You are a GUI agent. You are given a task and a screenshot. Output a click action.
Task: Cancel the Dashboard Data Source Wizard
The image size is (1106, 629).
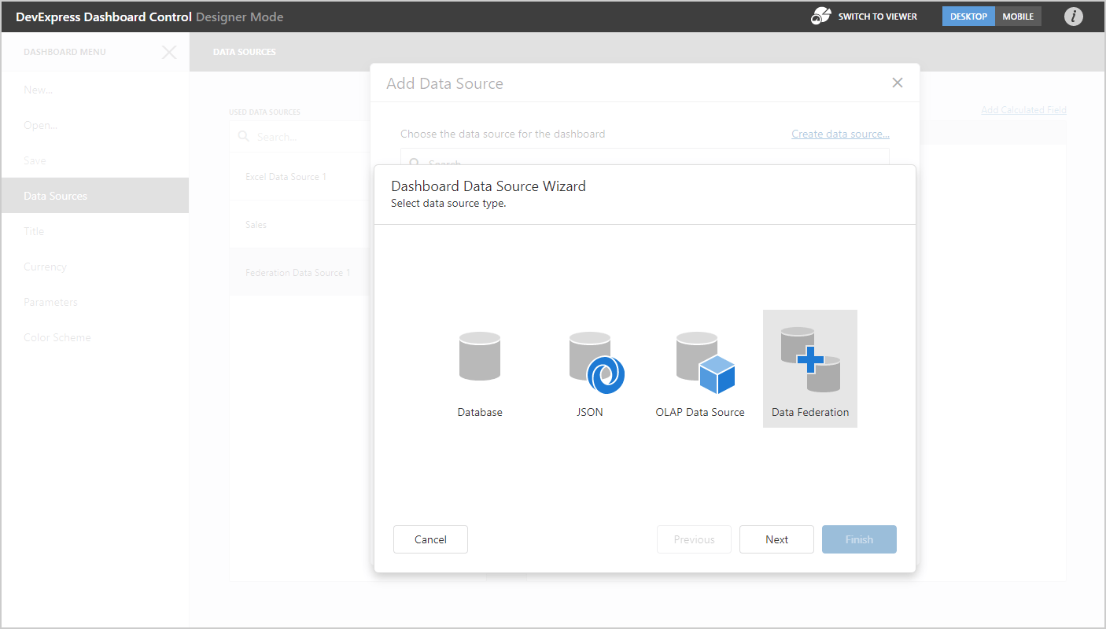pyautogui.click(x=430, y=539)
